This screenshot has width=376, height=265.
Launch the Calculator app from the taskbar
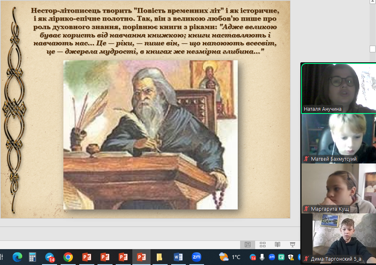coord(32,257)
